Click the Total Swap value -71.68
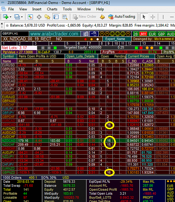The width and height of the screenshot is (175, 202). [28, 186]
